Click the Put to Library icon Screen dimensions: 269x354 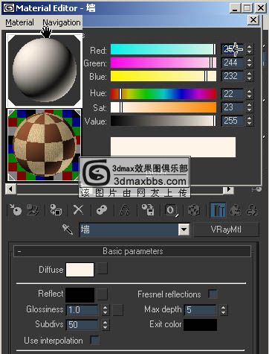[x=148, y=210]
